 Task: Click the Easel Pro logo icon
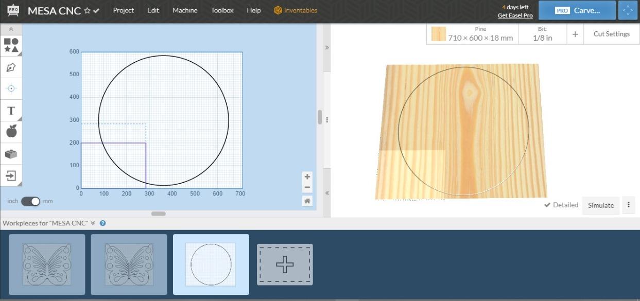click(13, 10)
